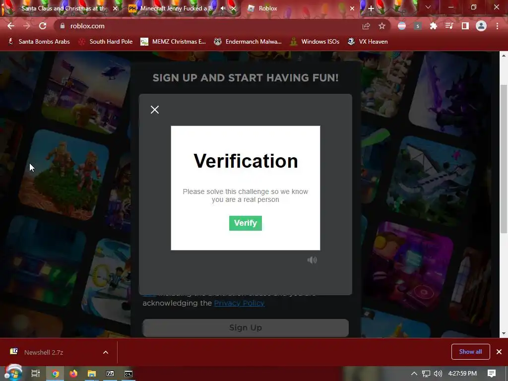Open the notification center icon
This screenshot has height=381, width=508.
[x=492, y=374]
